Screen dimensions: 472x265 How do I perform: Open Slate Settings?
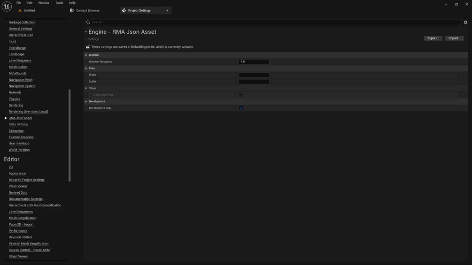pyautogui.click(x=18, y=124)
